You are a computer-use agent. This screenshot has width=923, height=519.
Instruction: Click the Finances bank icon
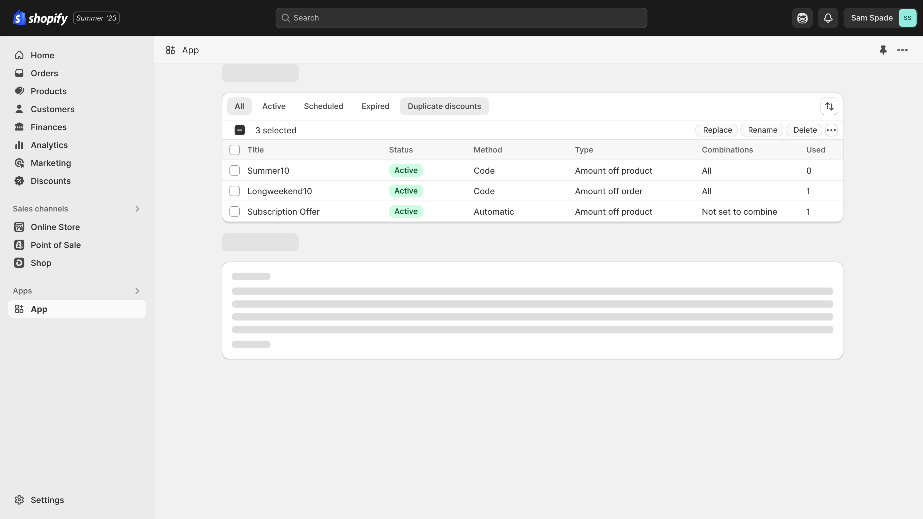(19, 127)
